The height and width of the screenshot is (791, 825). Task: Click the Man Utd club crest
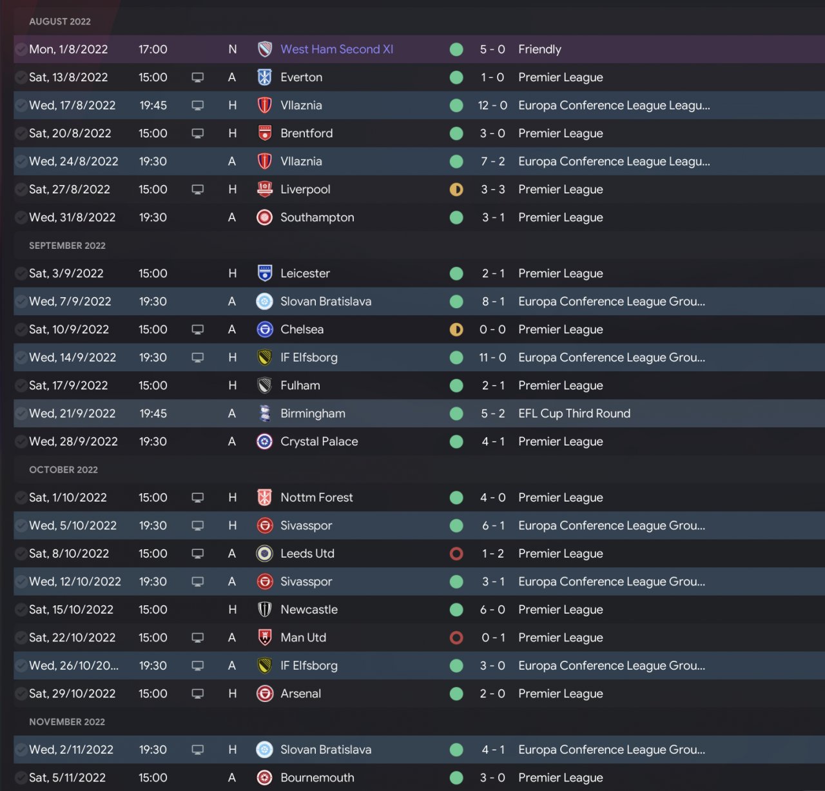[x=264, y=638]
